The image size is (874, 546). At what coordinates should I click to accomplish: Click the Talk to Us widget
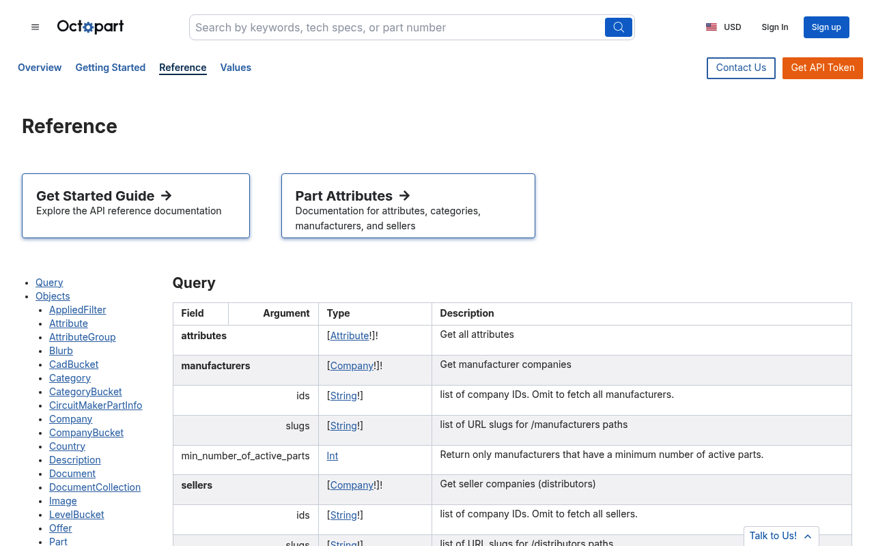(781, 536)
